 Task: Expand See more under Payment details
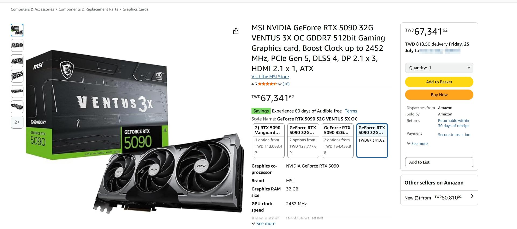coord(417,143)
